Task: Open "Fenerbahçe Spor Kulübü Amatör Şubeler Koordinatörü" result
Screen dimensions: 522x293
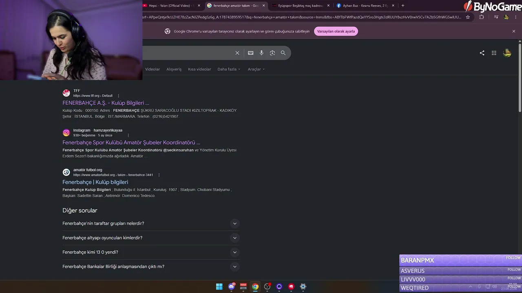Action: tap(131, 142)
